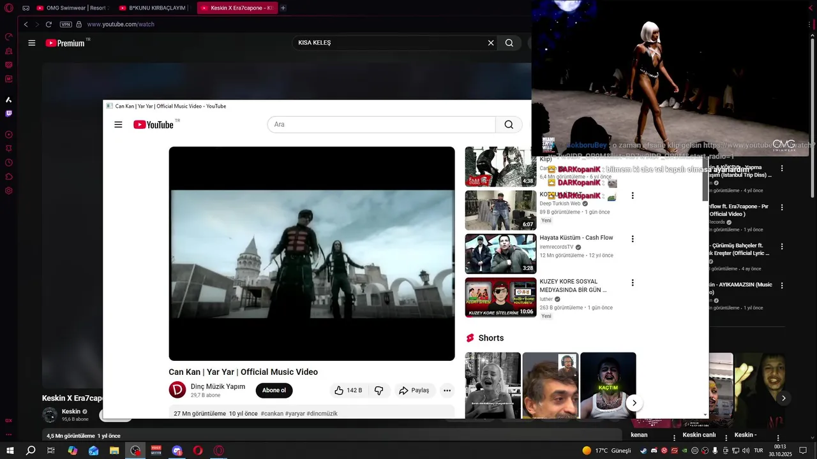Click the #cankan hashtag

click(x=271, y=414)
